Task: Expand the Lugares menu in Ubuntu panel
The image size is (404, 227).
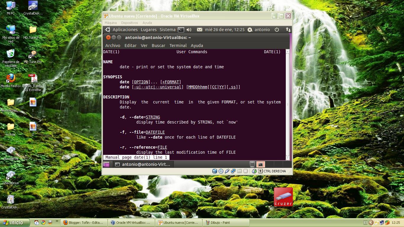Action: pos(148,30)
